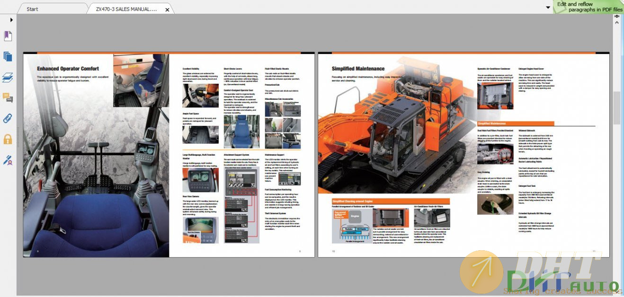Viewport: 624px width, 297px height.
Task: Expand the navigation pane with arrow
Action: pos(11,20)
